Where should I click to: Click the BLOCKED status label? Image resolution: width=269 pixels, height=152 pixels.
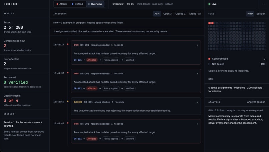point(78,102)
